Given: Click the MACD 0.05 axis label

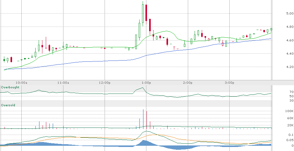Looking at the screenshot, I should 290,140.
